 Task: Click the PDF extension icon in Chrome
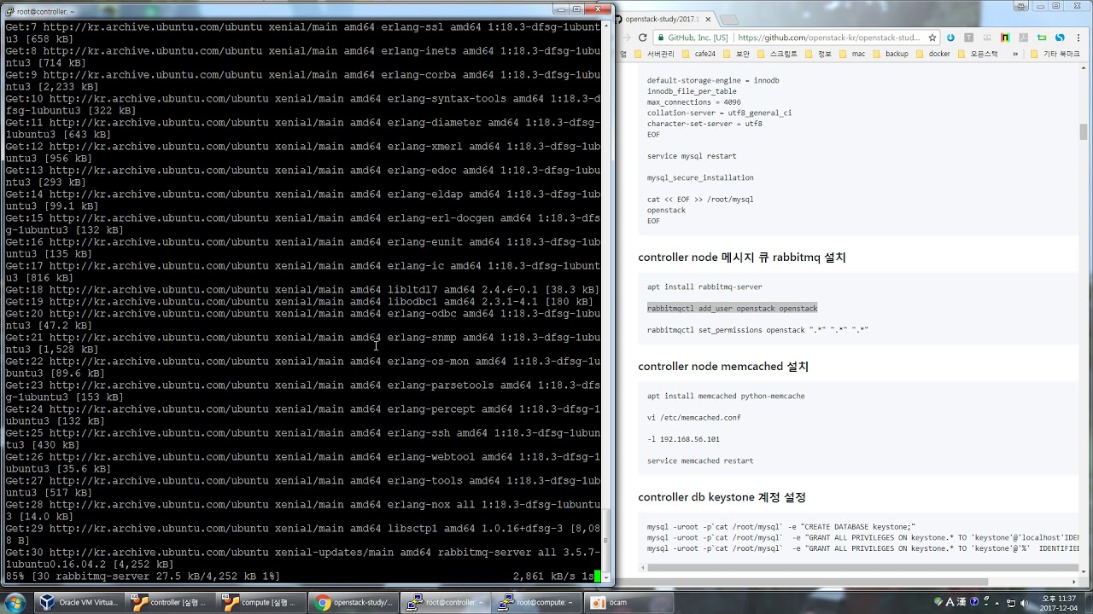1023,38
